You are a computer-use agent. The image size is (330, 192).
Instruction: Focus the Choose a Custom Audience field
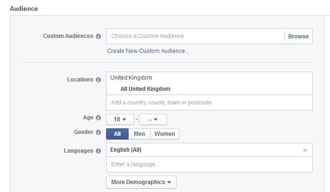(195, 36)
